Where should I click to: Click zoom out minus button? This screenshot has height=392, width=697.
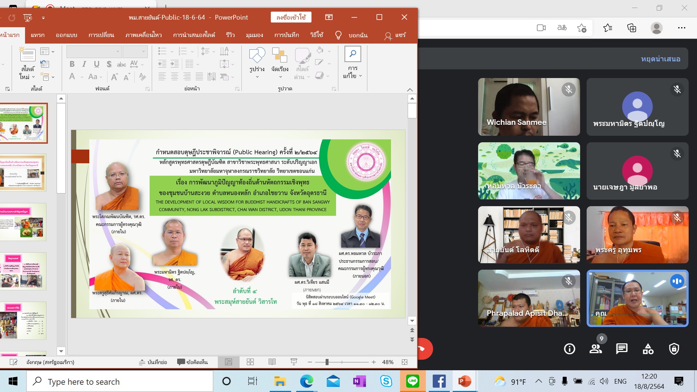click(310, 362)
